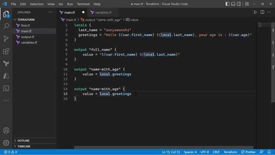Image resolution: width=275 pixels, height=155 pixels.
Task: Click Ln 15, Col 13 go-to-line
Action: click(x=171, y=152)
